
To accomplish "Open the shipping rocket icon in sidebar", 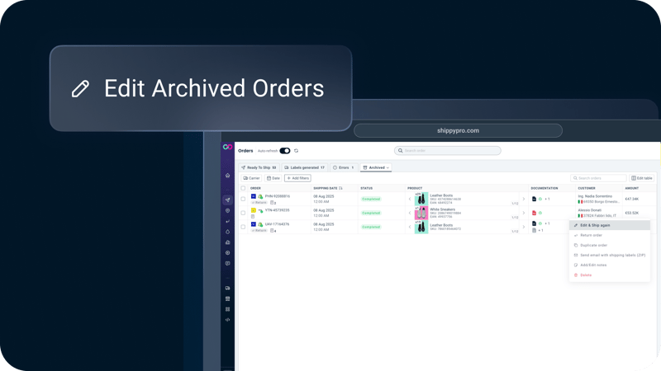I will [228, 200].
